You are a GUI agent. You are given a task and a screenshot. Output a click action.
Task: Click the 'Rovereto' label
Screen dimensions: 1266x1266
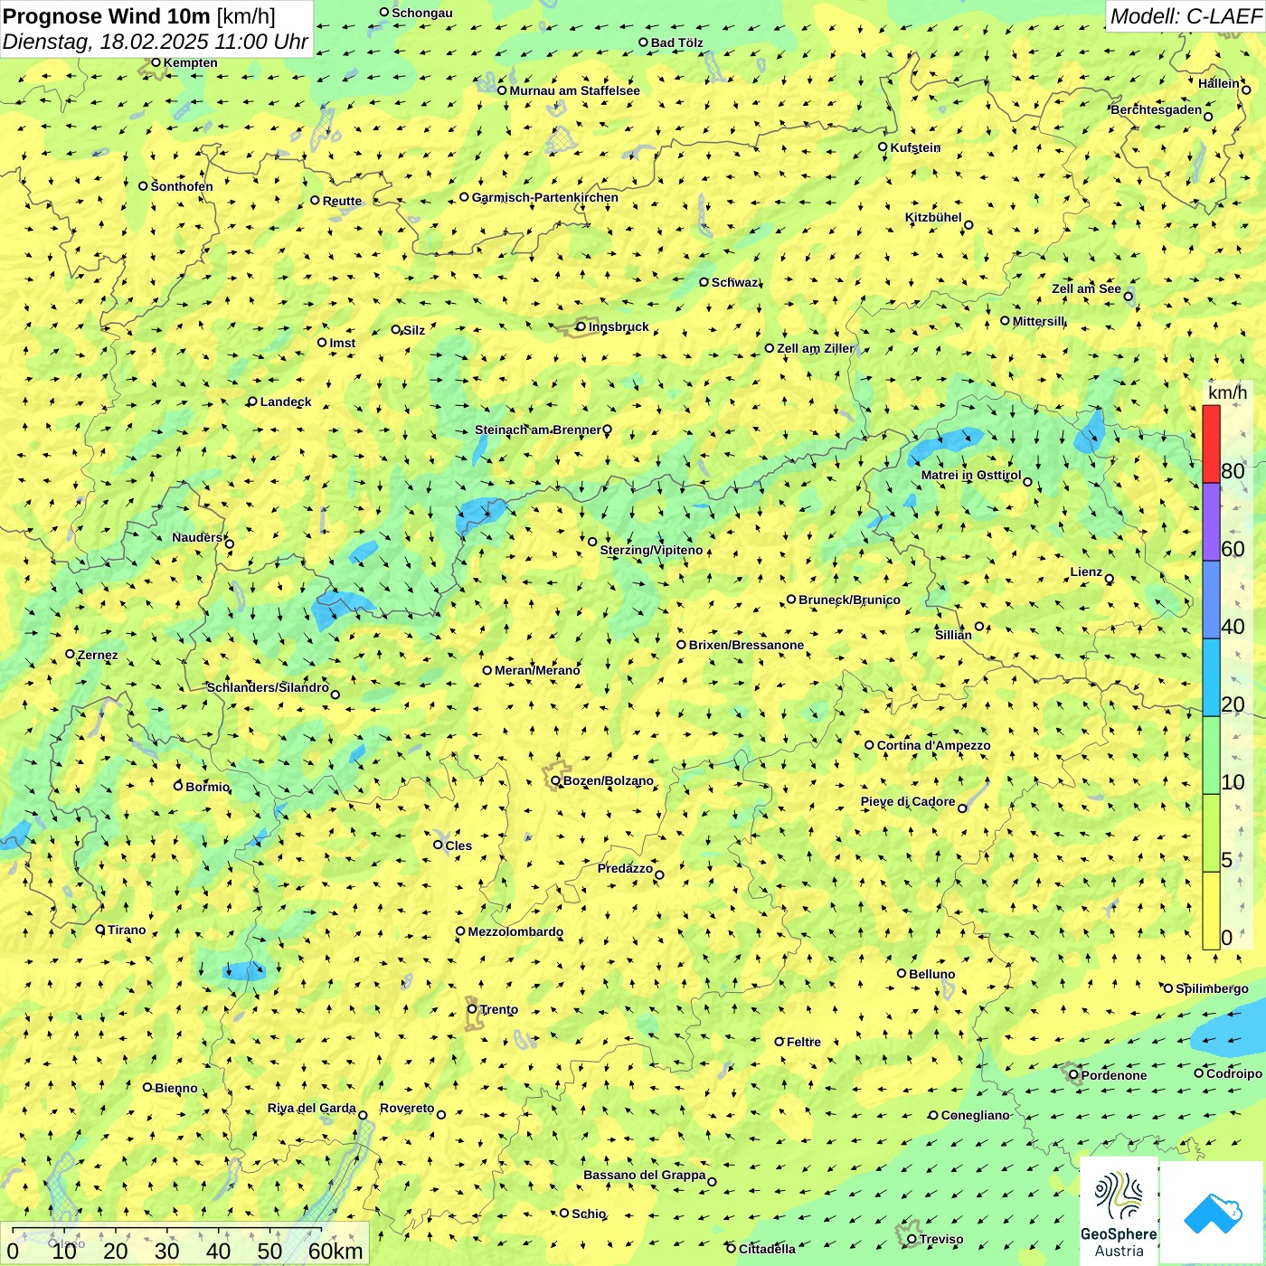[407, 1108]
